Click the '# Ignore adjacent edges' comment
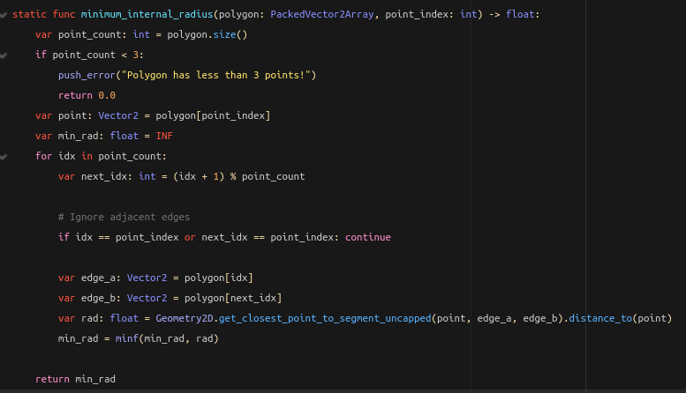The width and height of the screenshot is (686, 393). (x=124, y=217)
